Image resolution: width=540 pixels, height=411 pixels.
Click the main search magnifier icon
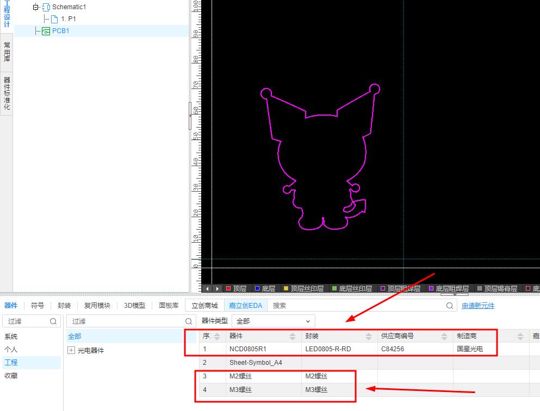[449, 306]
